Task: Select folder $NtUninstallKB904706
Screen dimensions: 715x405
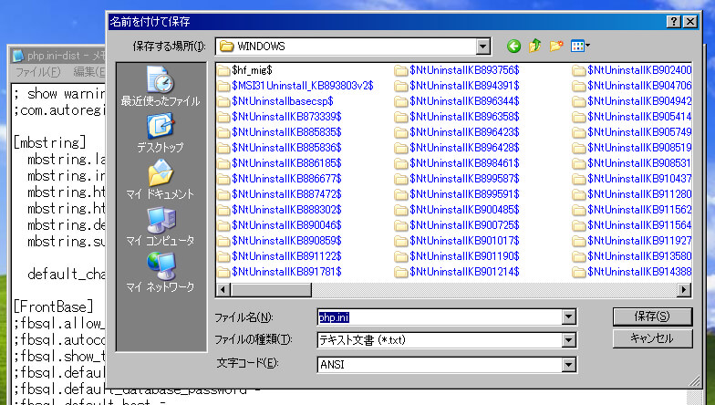Action: click(x=633, y=86)
